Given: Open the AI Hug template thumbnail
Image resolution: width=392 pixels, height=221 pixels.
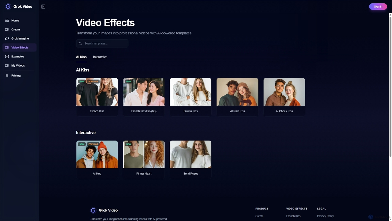Looking at the screenshot, I should coord(97,154).
